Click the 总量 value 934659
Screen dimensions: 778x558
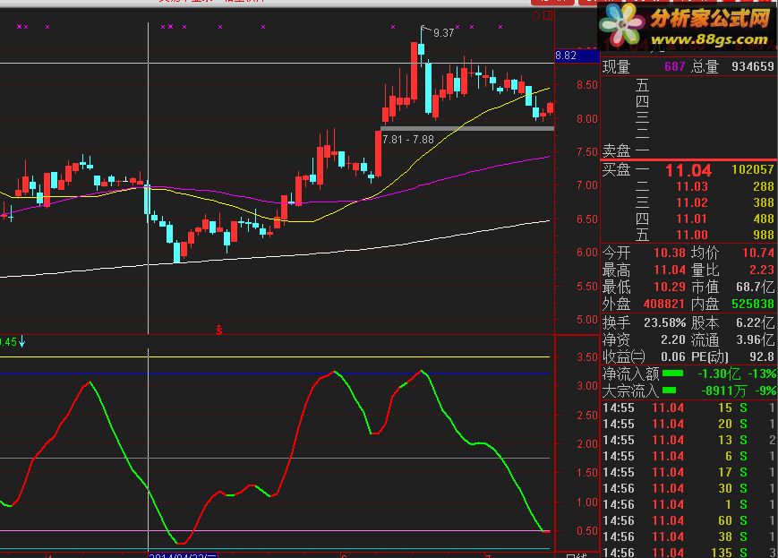pyautogui.click(x=753, y=66)
